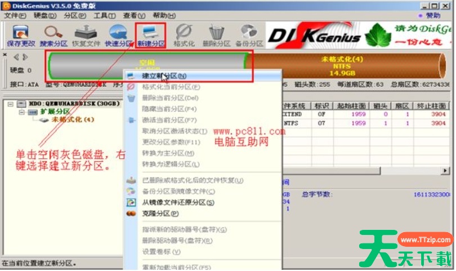Close the disk panel with small x
This screenshot has height=271, width=456.
(x=5, y=55)
